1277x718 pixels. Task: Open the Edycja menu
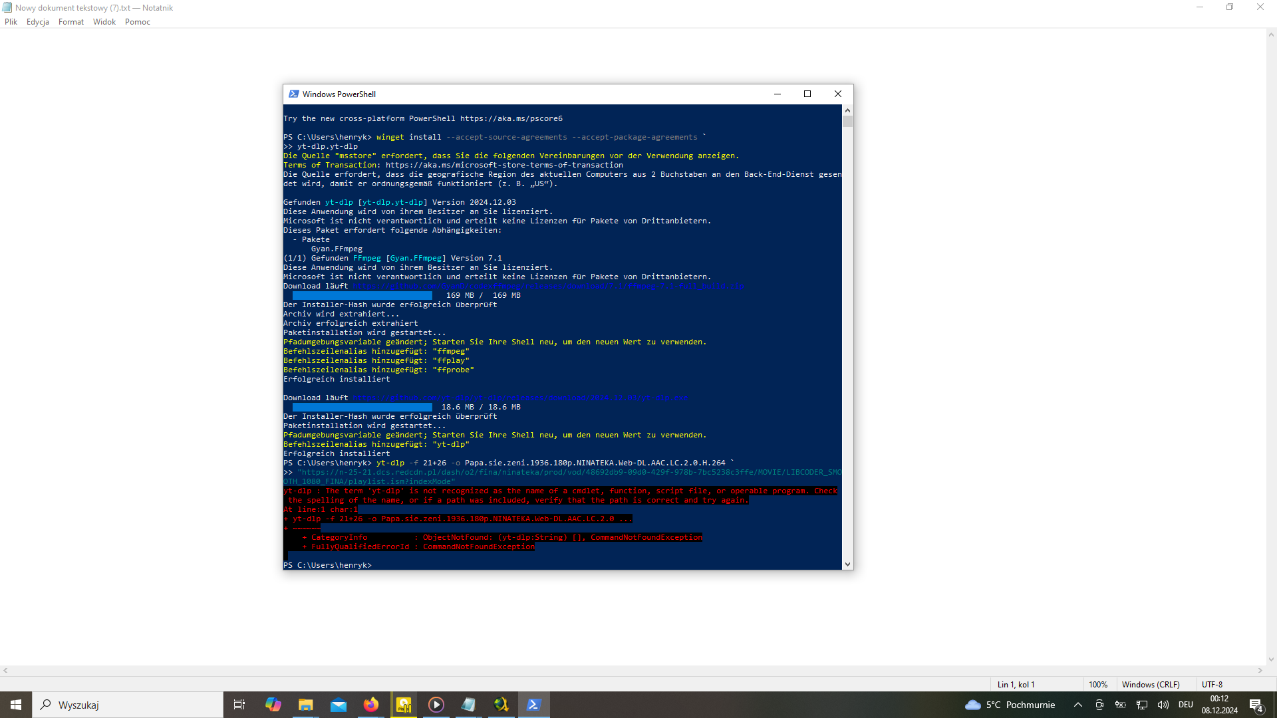click(37, 22)
